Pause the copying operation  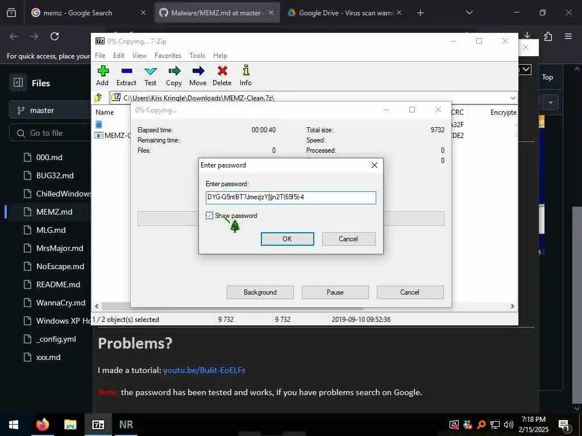[x=335, y=292]
